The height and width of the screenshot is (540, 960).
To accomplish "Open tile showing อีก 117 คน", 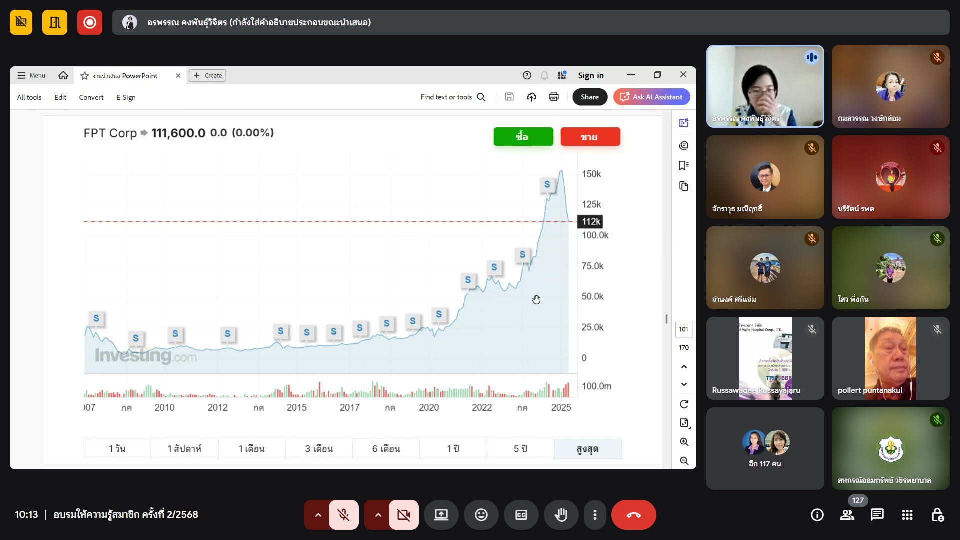I will 765,448.
